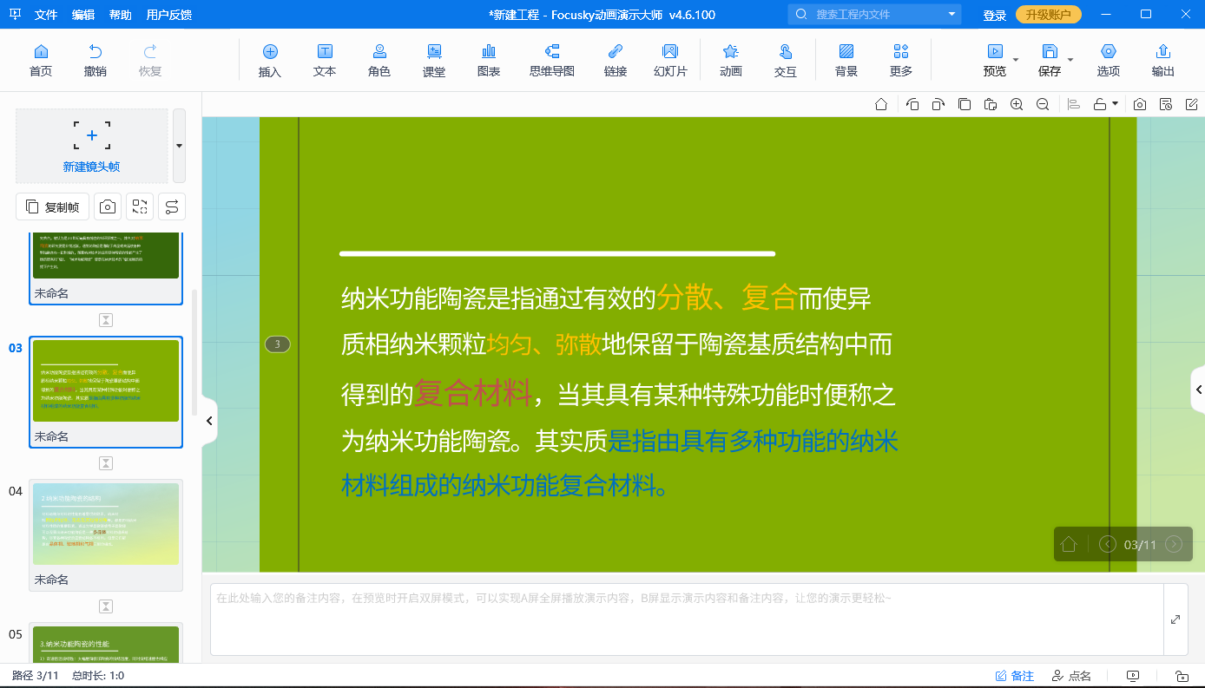
Task: Go to previous frame in canvas navigator
Action: (1108, 544)
